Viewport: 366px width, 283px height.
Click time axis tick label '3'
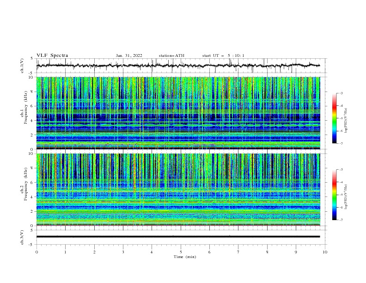pos(123,252)
